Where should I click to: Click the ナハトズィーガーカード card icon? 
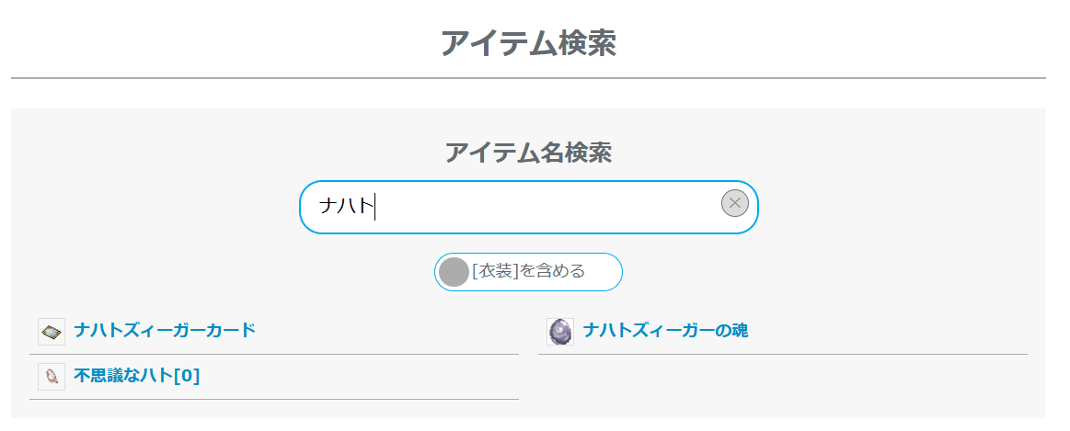(52, 331)
